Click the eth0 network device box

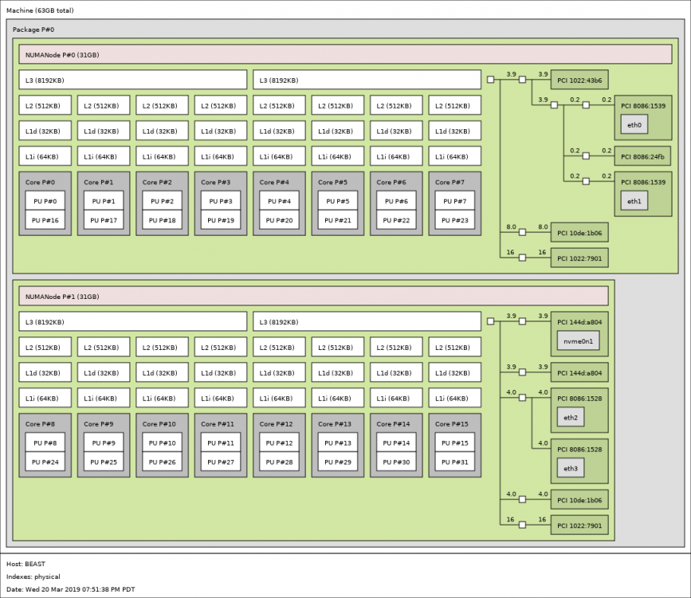tap(634, 125)
